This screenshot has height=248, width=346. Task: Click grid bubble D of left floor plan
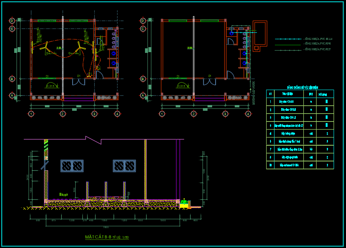12,21
